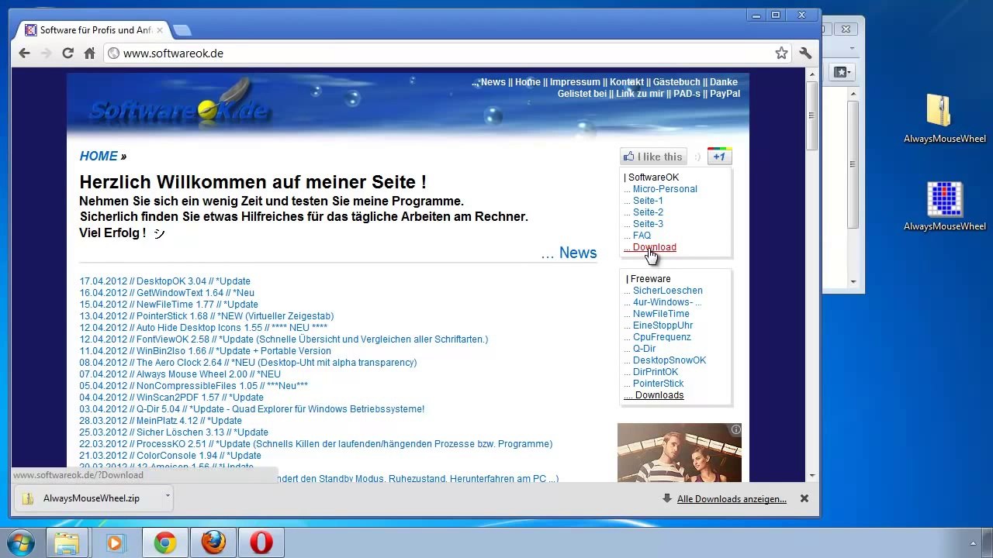Screen dimensions: 993x558
Task: Close the downloads bar
Action: 804,498
